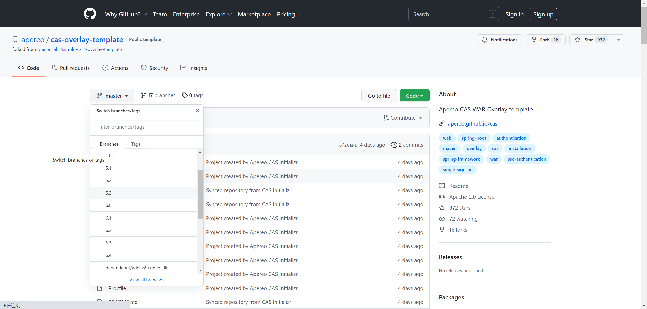Click the Notifications bell icon

(484, 40)
